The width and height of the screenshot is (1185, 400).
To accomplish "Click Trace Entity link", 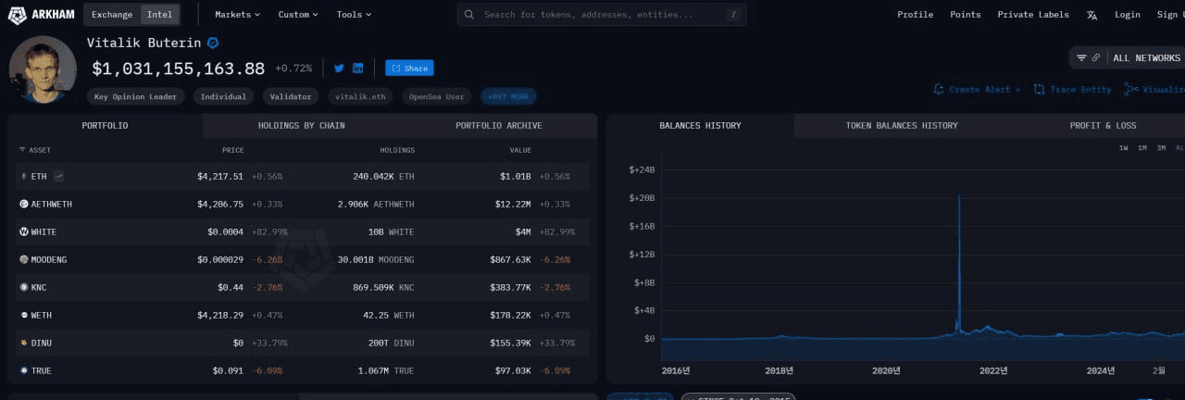I will coord(1073,89).
